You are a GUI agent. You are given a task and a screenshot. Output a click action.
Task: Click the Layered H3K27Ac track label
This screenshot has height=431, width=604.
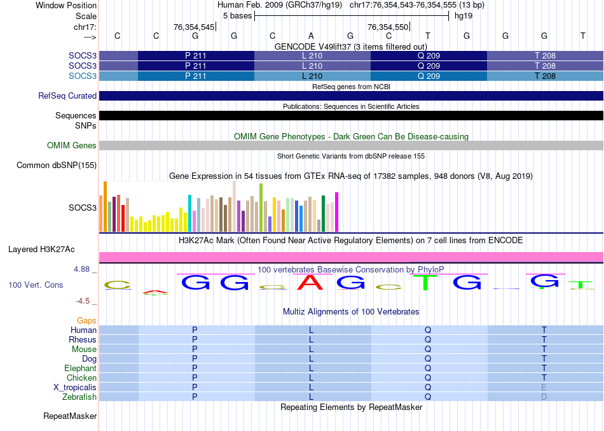coord(41,250)
